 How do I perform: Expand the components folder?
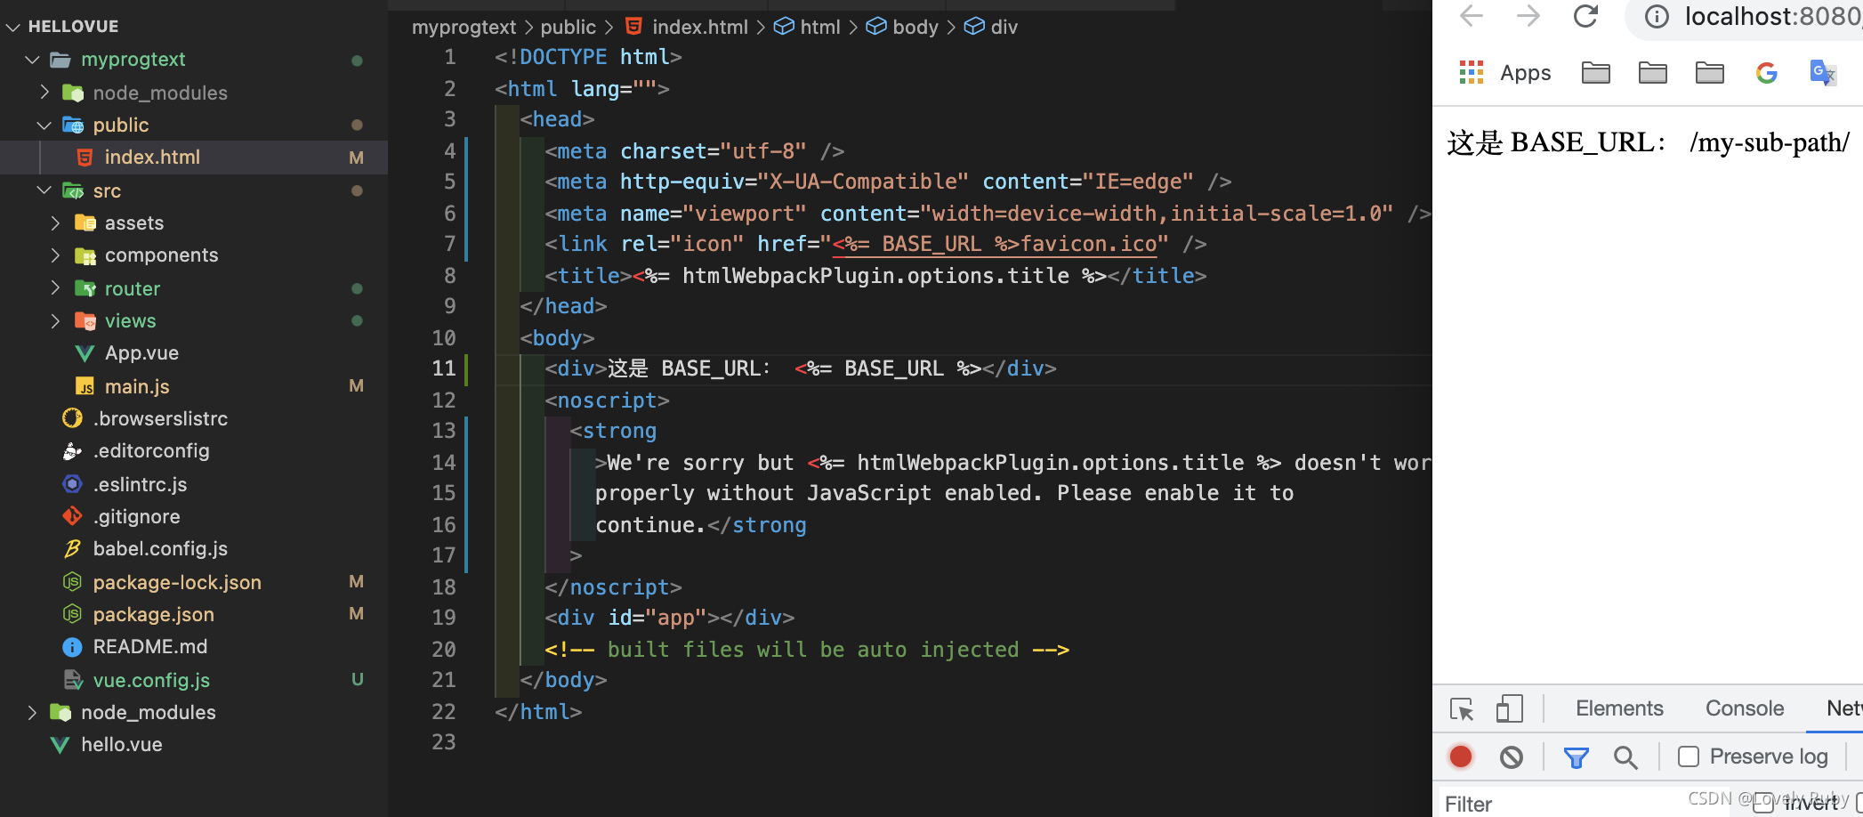pyautogui.click(x=56, y=255)
